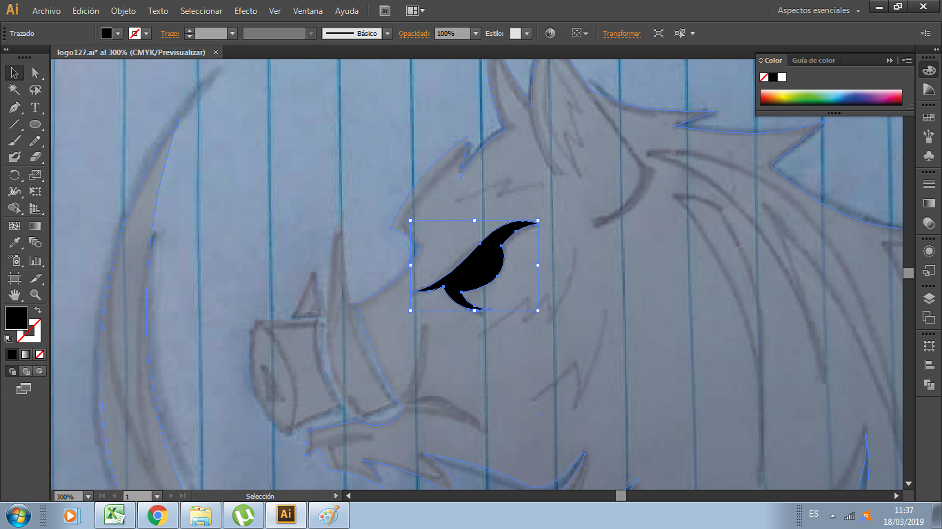This screenshot has width=942, height=529.
Task: Open the Transparency panel from the dock
Action: [929, 222]
